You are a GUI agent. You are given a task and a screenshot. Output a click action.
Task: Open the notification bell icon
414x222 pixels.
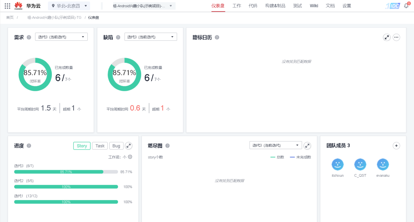(x=406, y=6)
